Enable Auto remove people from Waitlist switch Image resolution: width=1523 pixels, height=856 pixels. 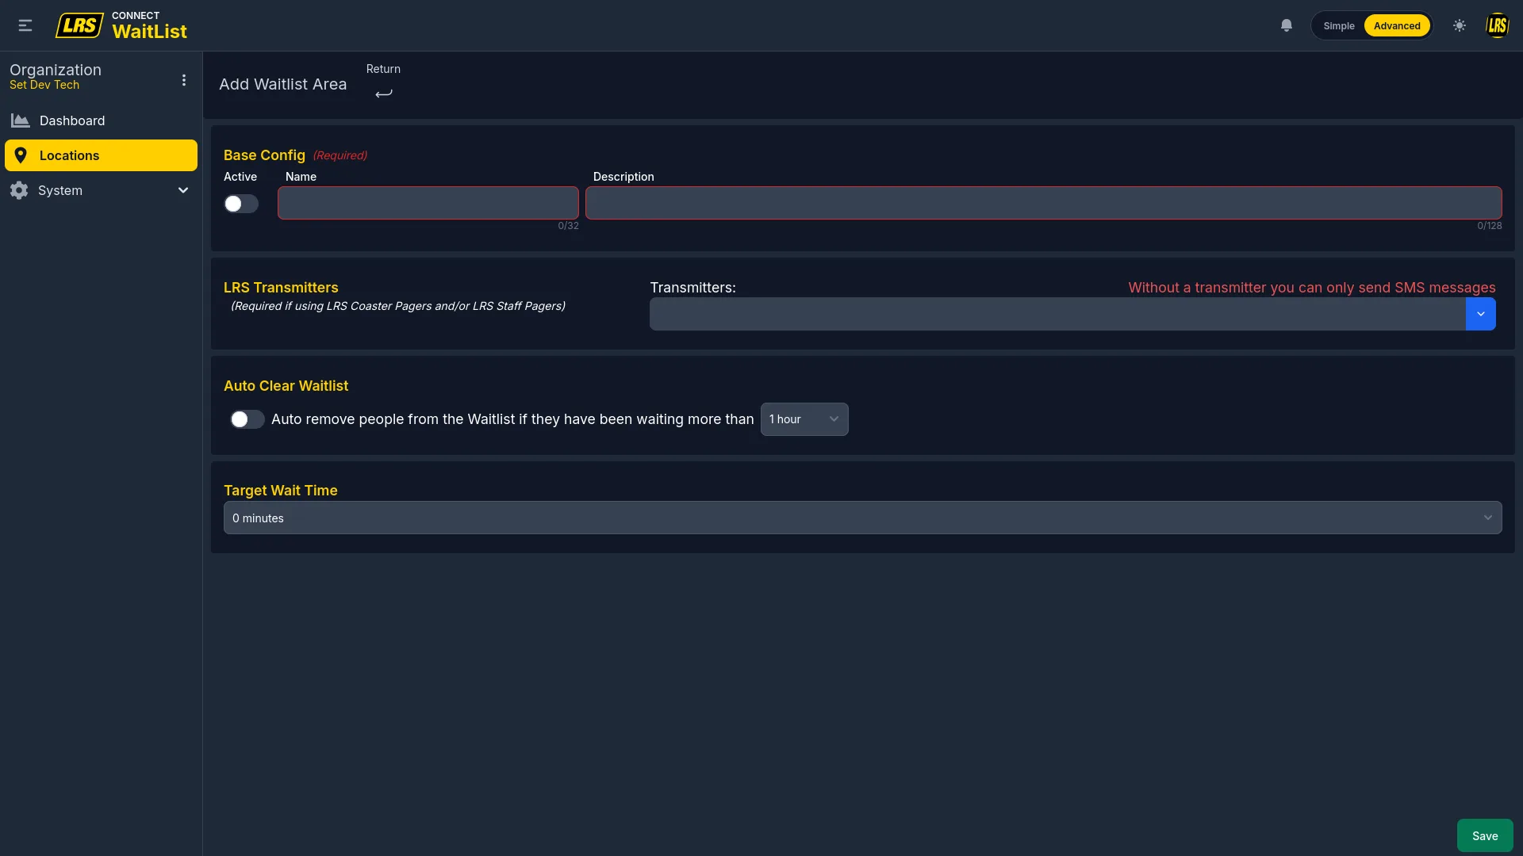pos(247,419)
